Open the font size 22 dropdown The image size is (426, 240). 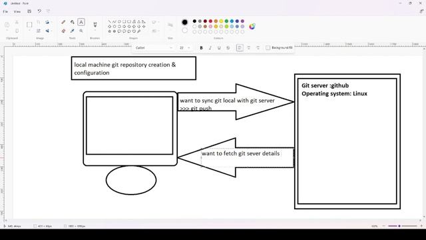(x=184, y=48)
